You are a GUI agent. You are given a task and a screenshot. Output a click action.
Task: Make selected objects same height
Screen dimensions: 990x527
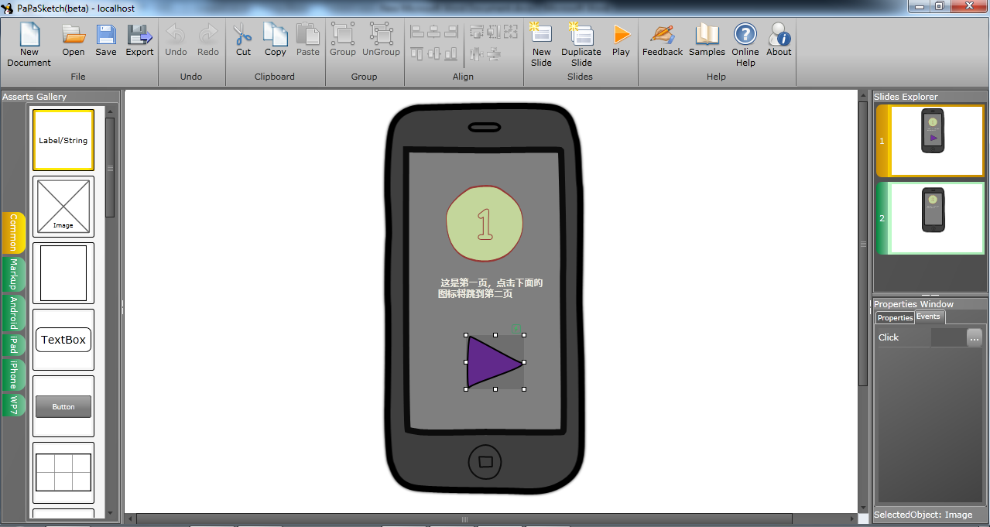pos(494,32)
